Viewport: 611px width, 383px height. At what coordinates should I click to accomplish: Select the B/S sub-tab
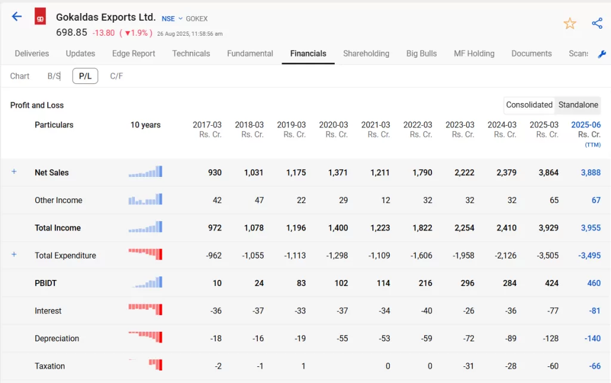[x=54, y=76]
